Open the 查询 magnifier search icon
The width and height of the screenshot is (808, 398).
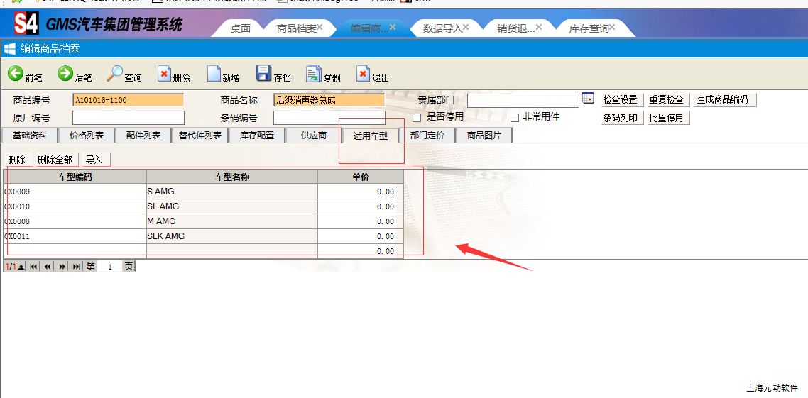point(115,74)
